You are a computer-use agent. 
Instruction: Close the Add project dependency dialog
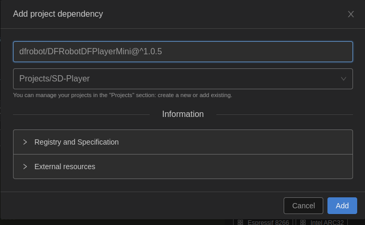(351, 14)
